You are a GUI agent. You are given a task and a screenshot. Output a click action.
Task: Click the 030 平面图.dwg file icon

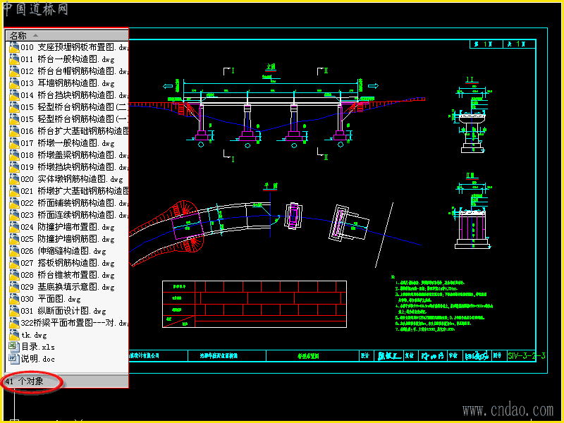point(14,299)
